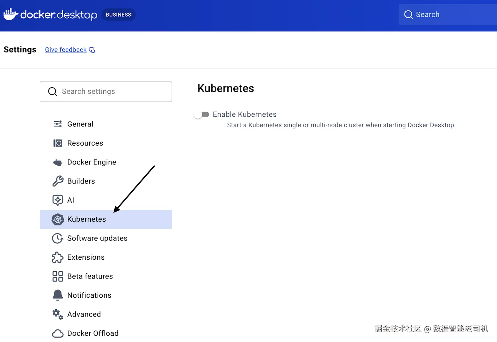Screen dimensions: 497x342
Task: Open Beta features settings
Action: [106, 276]
